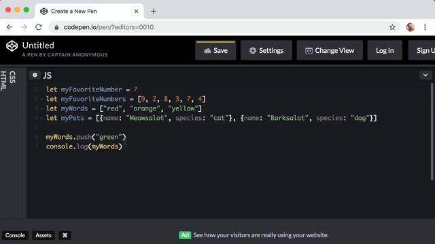Open the pen Settings
This screenshot has height=244, width=435.
[x=266, y=50]
